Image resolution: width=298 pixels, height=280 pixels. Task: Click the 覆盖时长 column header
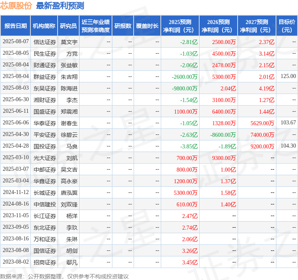(147, 26)
